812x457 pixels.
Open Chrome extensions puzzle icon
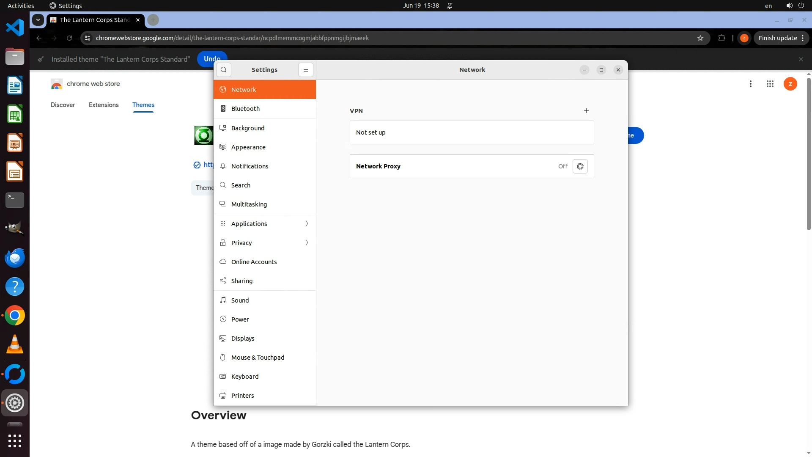click(x=721, y=38)
